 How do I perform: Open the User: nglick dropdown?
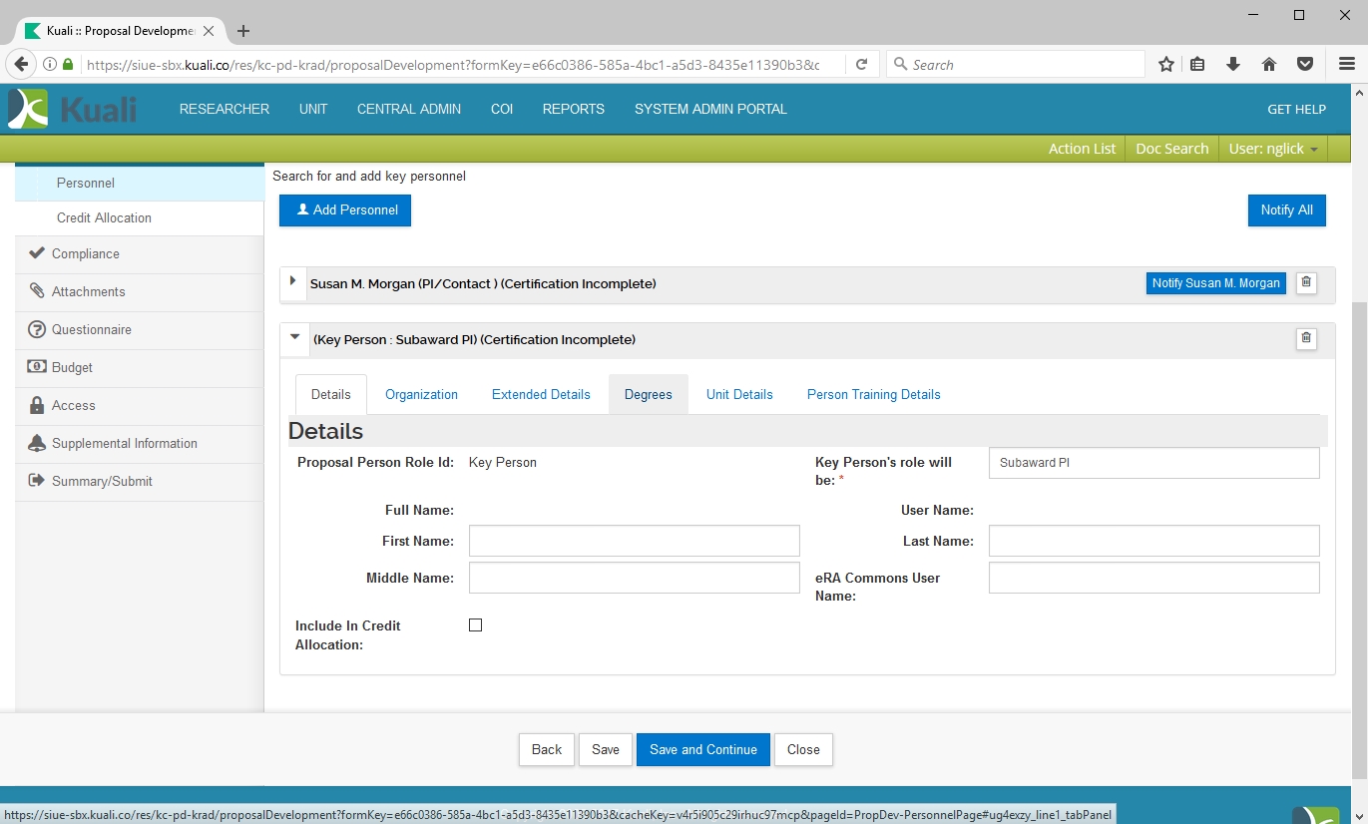pos(1273,149)
